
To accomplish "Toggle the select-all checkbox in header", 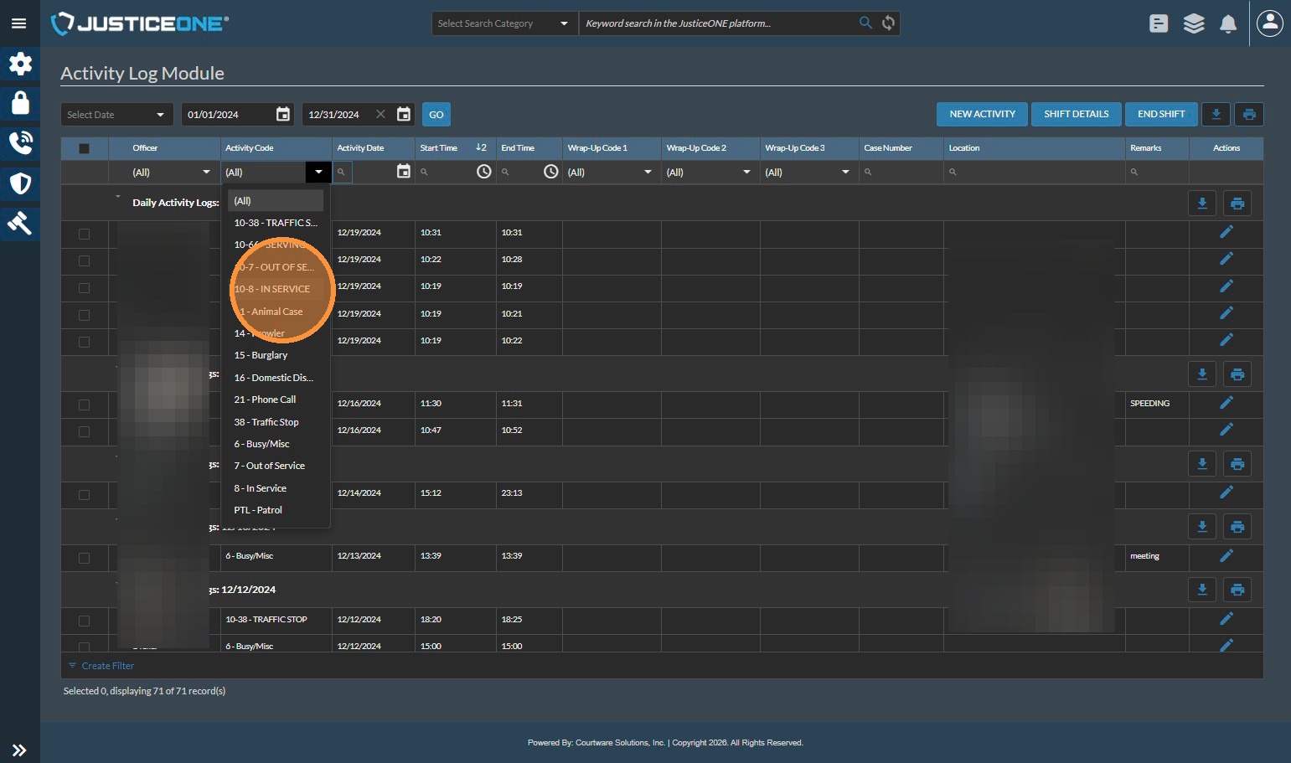I will pyautogui.click(x=84, y=148).
